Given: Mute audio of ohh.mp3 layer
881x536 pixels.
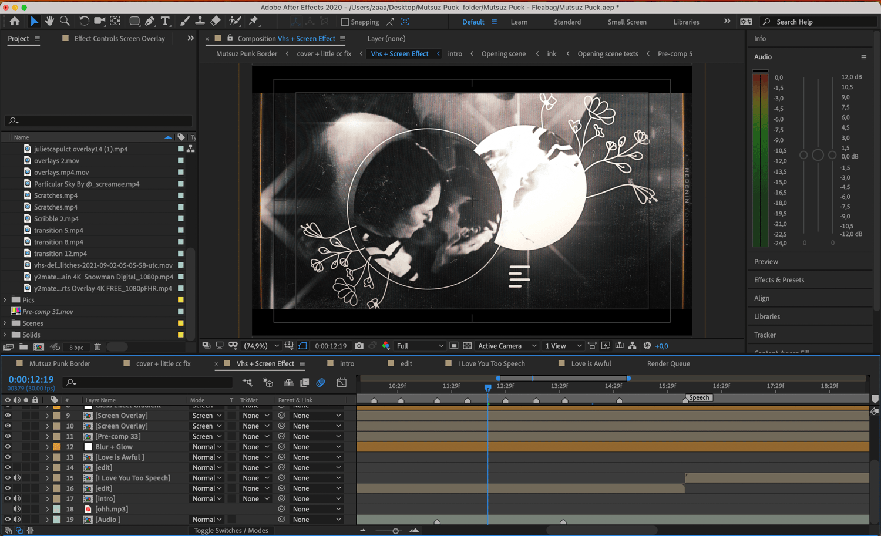Looking at the screenshot, I should [17, 509].
